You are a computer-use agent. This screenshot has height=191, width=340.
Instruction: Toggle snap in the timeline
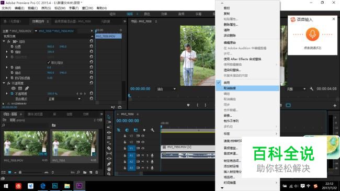[127, 130]
